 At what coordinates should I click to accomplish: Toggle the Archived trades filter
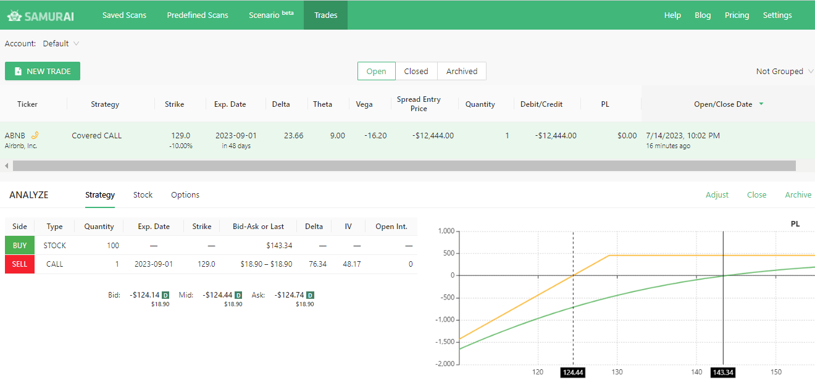pos(461,71)
